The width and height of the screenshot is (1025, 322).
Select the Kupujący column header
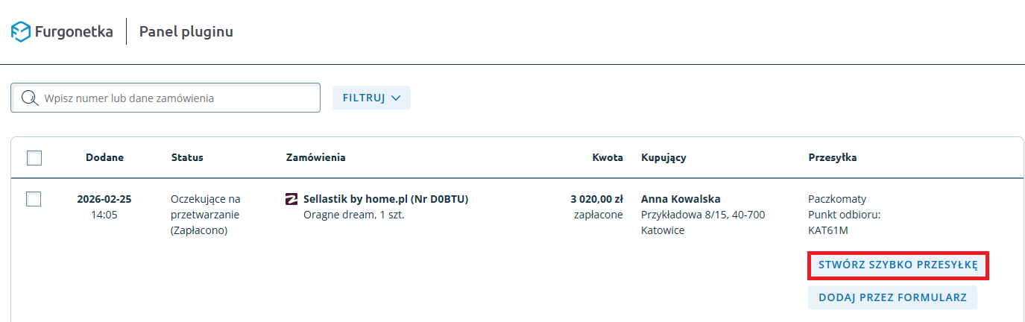coord(663,158)
